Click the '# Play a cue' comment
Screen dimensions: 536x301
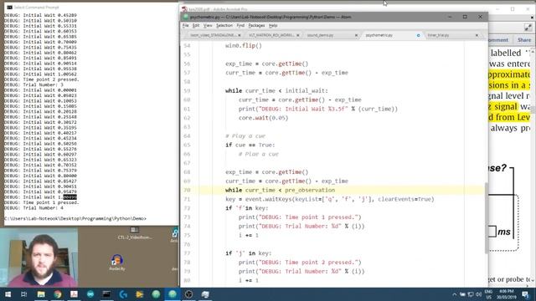click(x=245, y=135)
